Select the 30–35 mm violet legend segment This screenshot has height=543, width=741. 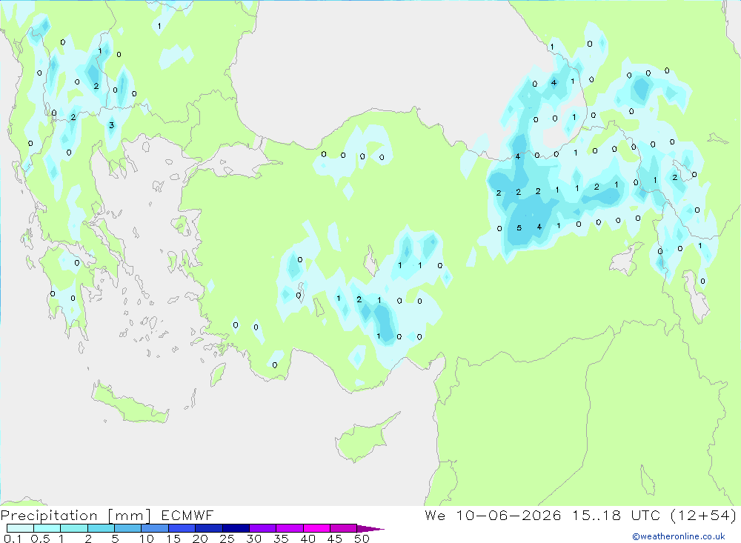coord(263,528)
